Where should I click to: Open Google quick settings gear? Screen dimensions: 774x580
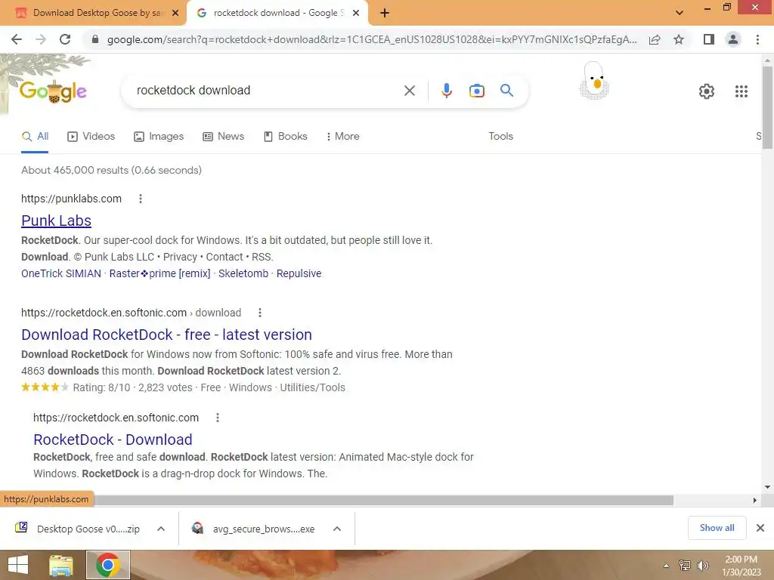(x=707, y=91)
